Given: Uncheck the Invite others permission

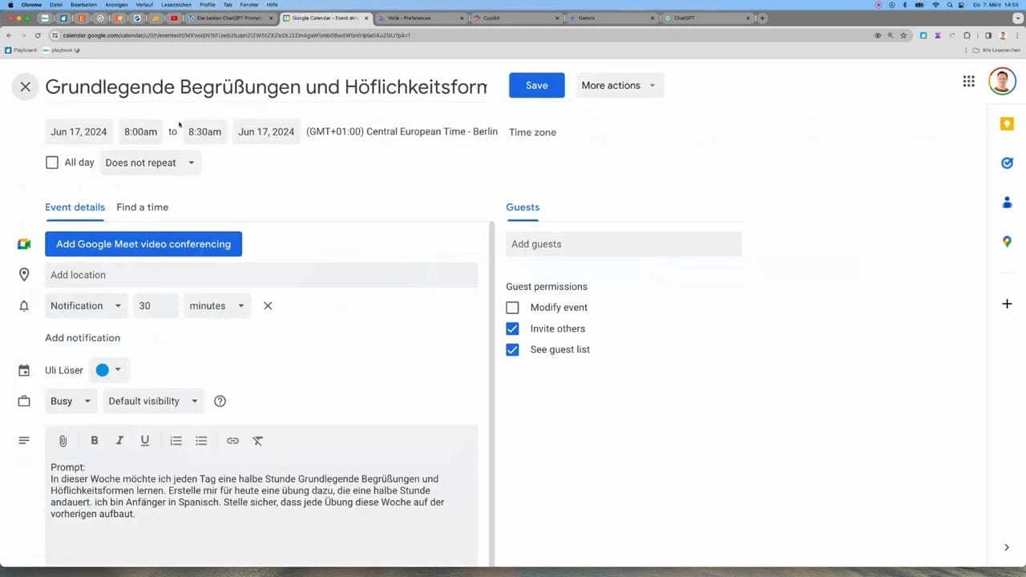Looking at the screenshot, I should pos(512,329).
